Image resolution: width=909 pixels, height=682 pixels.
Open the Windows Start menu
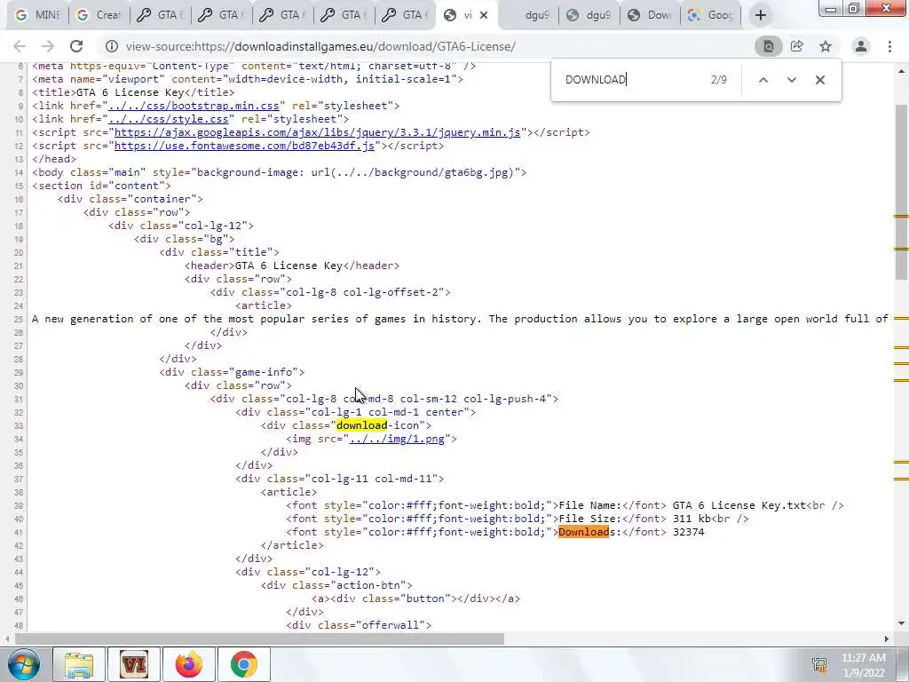coord(24,664)
